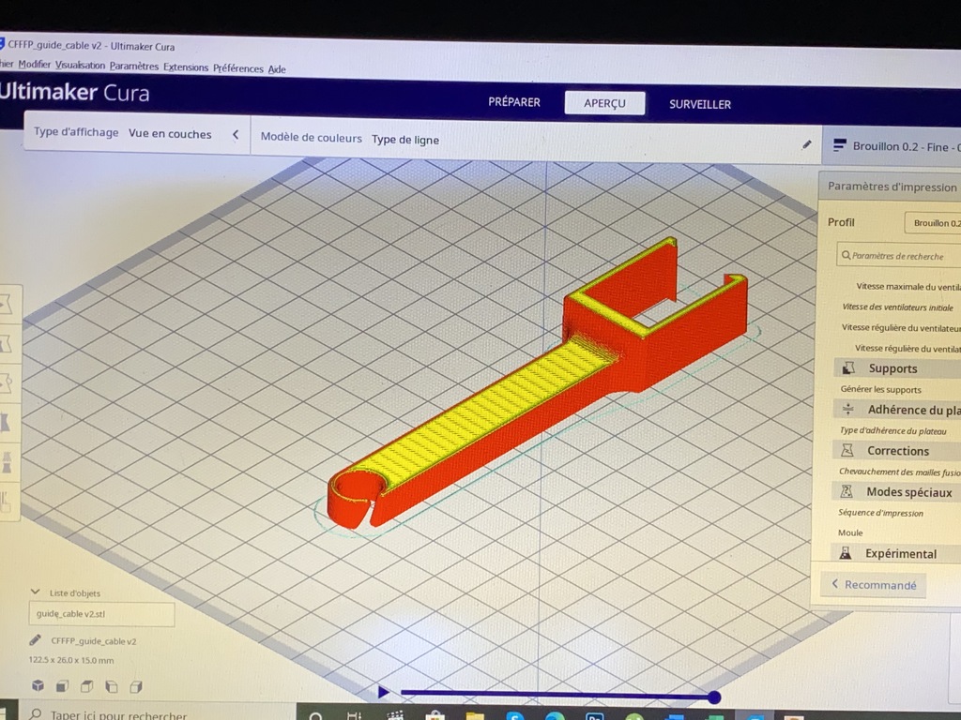Collapse the Vue en couches view panel

pyautogui.click(x=236, y=134)
